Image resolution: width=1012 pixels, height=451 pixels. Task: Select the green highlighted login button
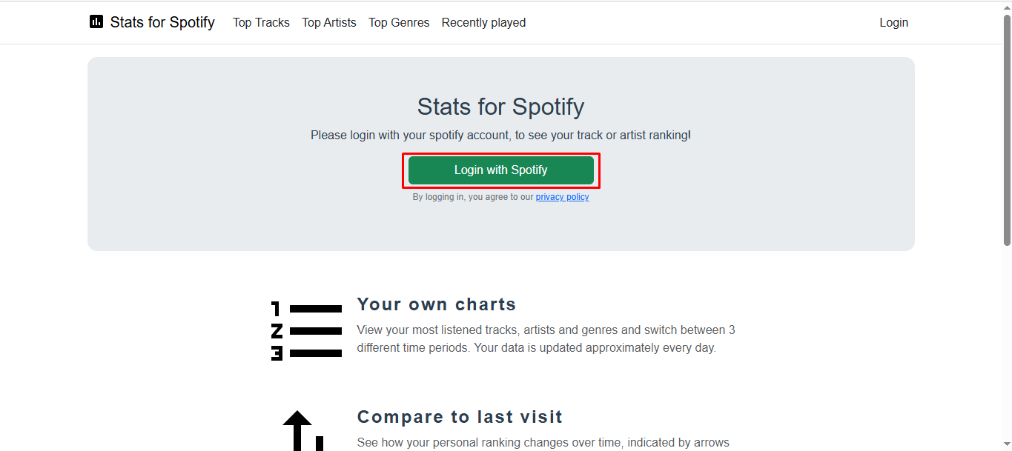pos(500,170)
